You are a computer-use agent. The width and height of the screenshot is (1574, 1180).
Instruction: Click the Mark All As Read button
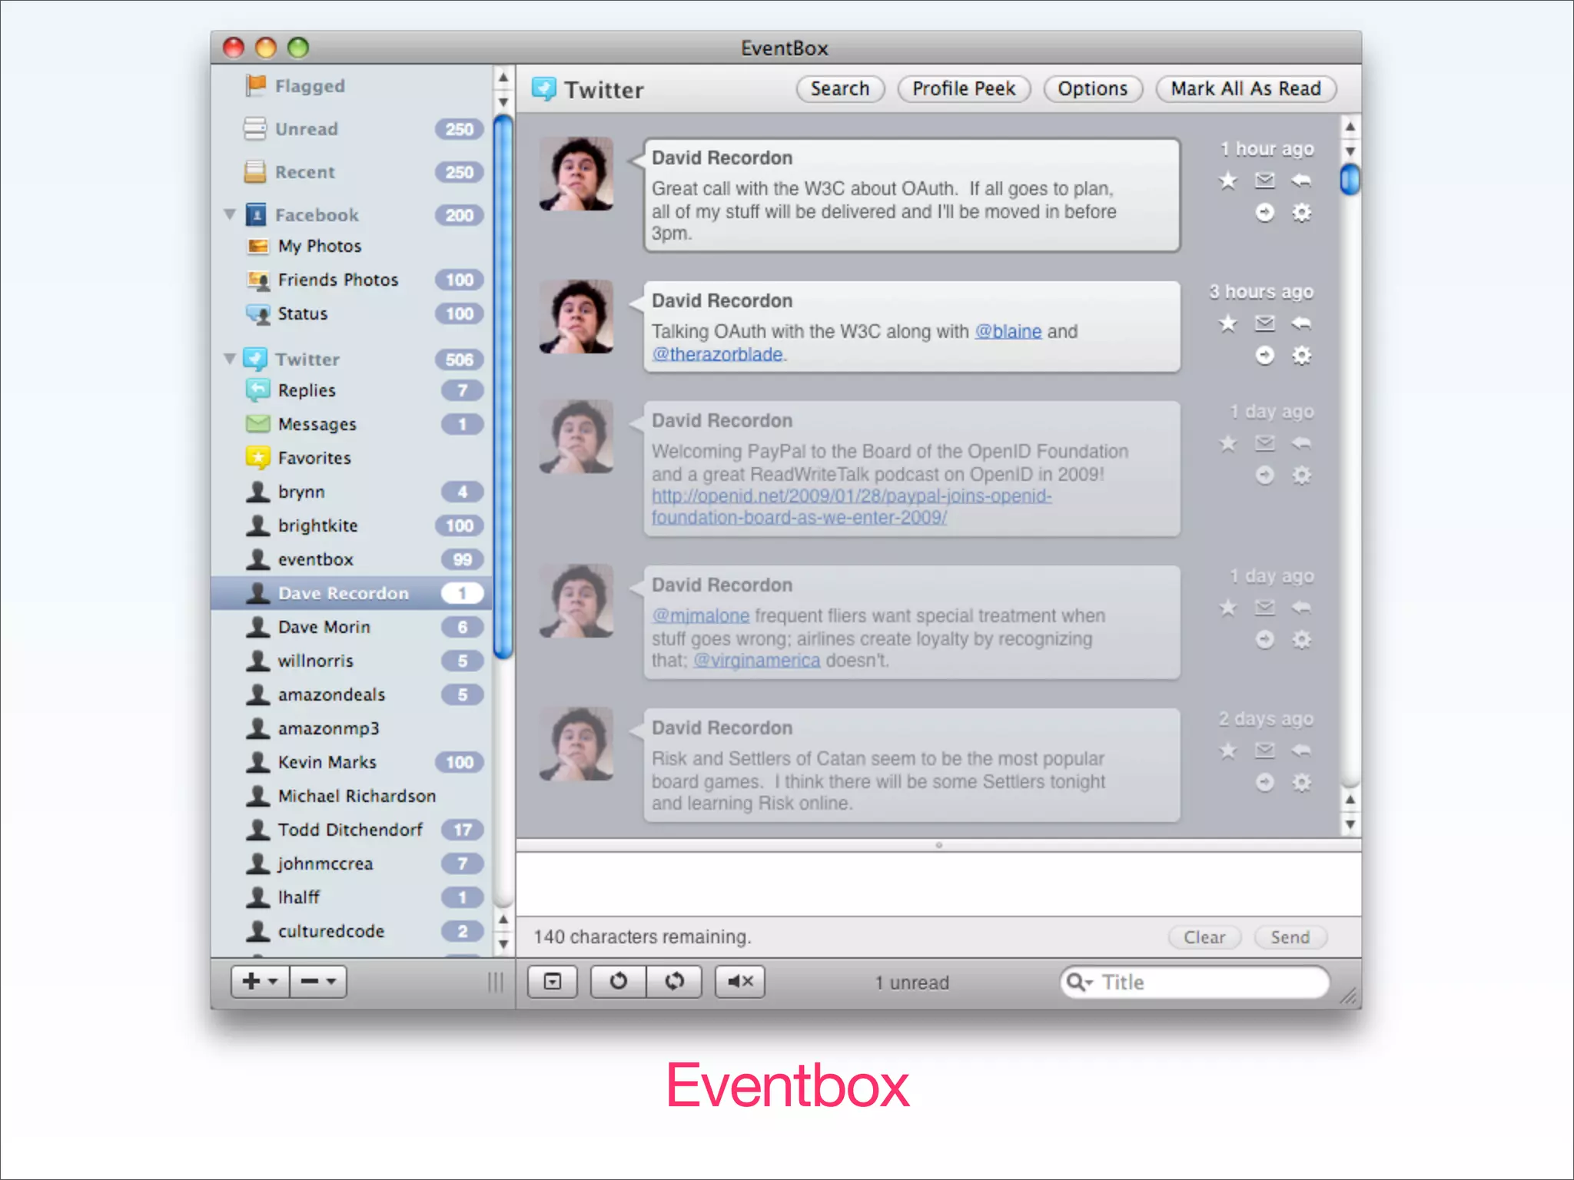tap(1245, 89)
